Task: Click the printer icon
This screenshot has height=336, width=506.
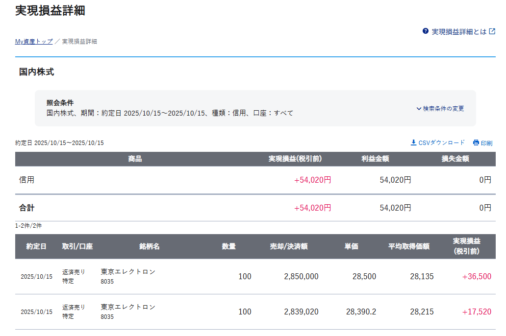Action: [x=476, y=143]
